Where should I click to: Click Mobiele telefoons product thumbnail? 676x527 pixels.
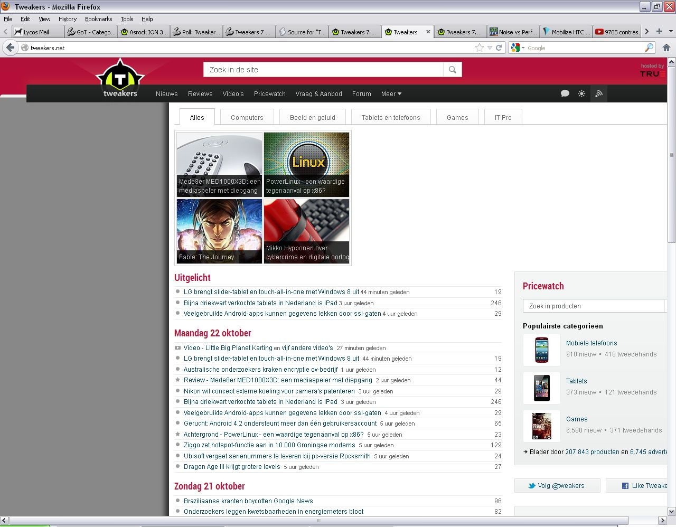541,350
